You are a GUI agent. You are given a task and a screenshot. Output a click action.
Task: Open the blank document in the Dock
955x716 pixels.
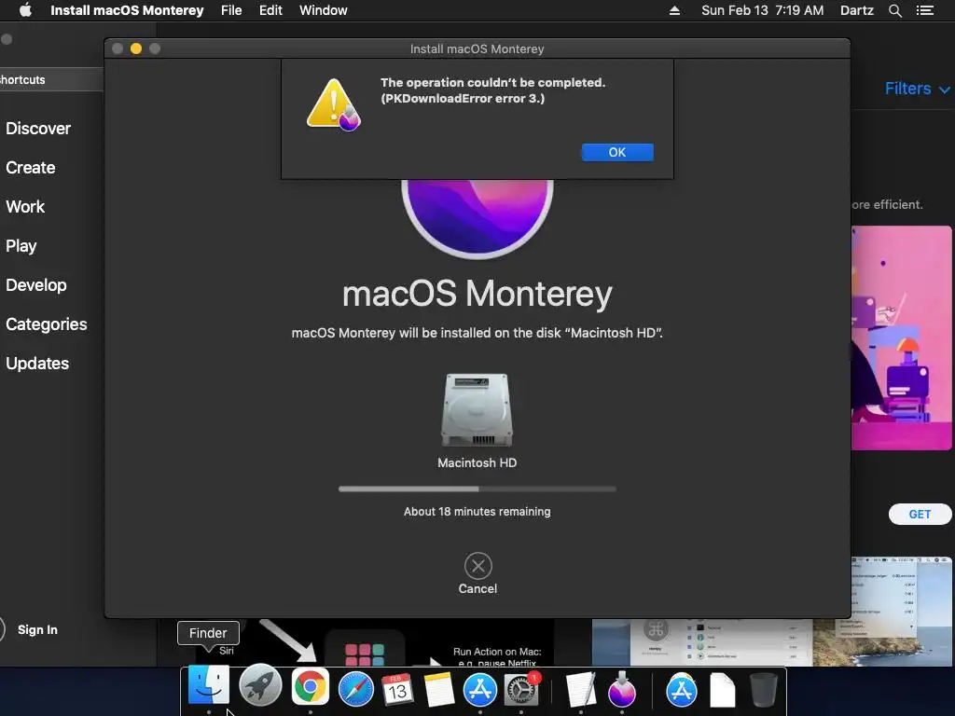point(723,690)
